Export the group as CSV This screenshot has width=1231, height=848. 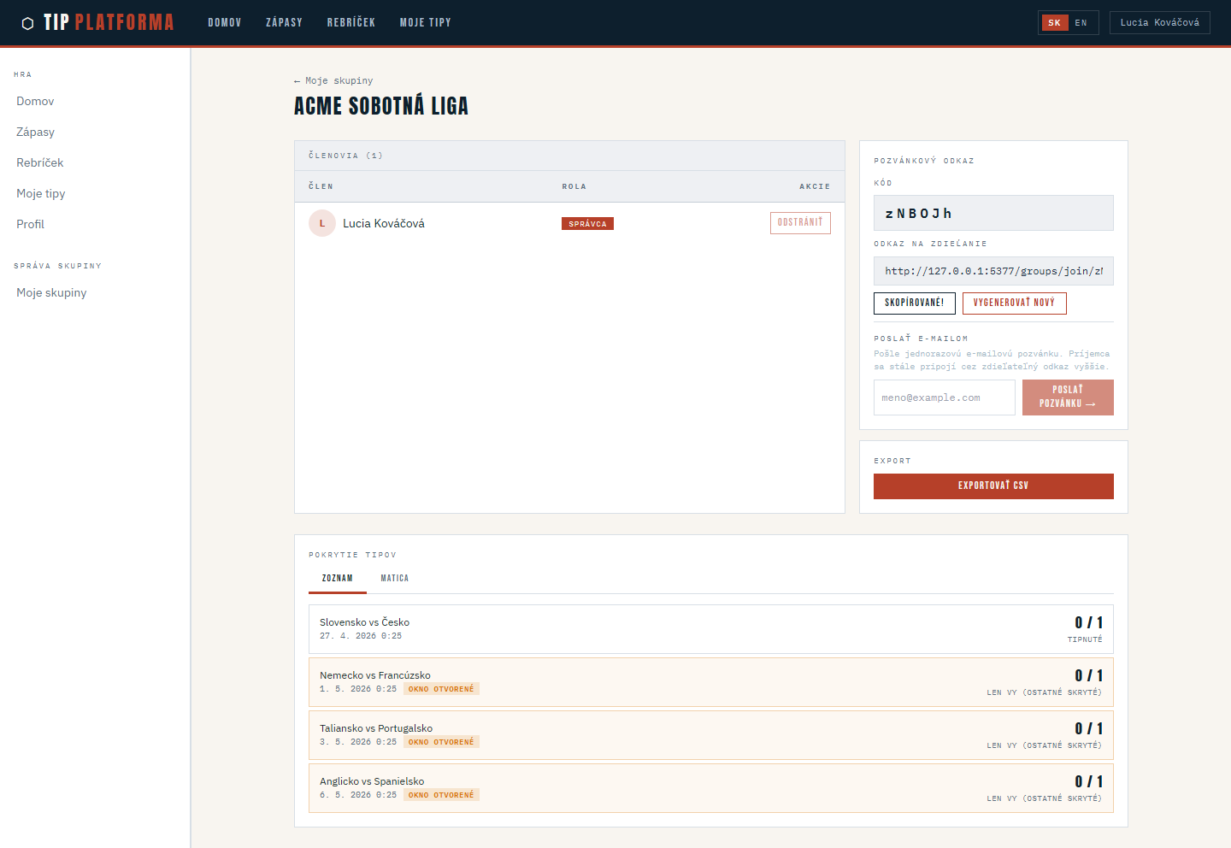tap(992, 486)
